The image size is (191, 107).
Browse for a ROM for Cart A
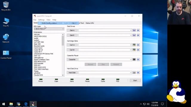coord(134,45)
